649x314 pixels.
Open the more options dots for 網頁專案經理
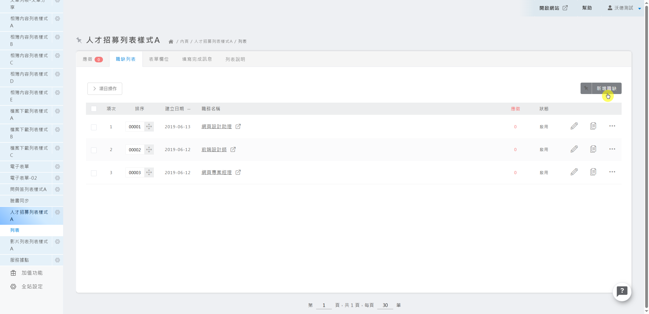pyautogui.click(x=612, y=172)
